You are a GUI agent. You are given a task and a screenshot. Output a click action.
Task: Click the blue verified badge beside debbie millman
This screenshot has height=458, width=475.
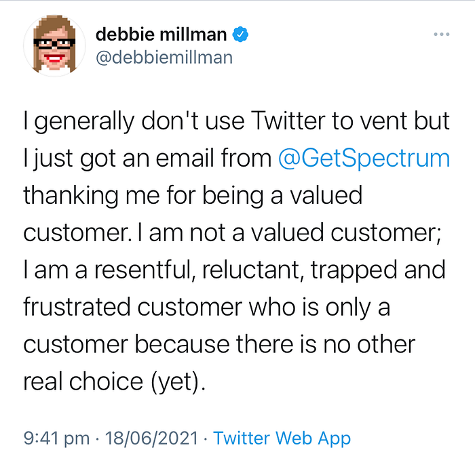(x=240, y=34)
